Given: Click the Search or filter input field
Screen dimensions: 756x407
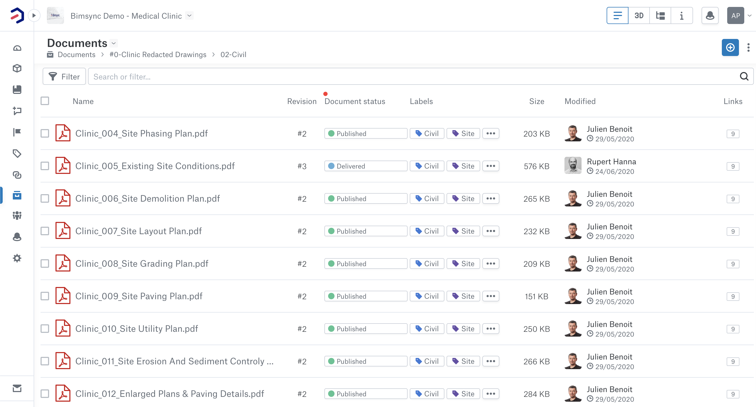Looking at the screenshot, I should pyautogui.click(x=414, y=77).
